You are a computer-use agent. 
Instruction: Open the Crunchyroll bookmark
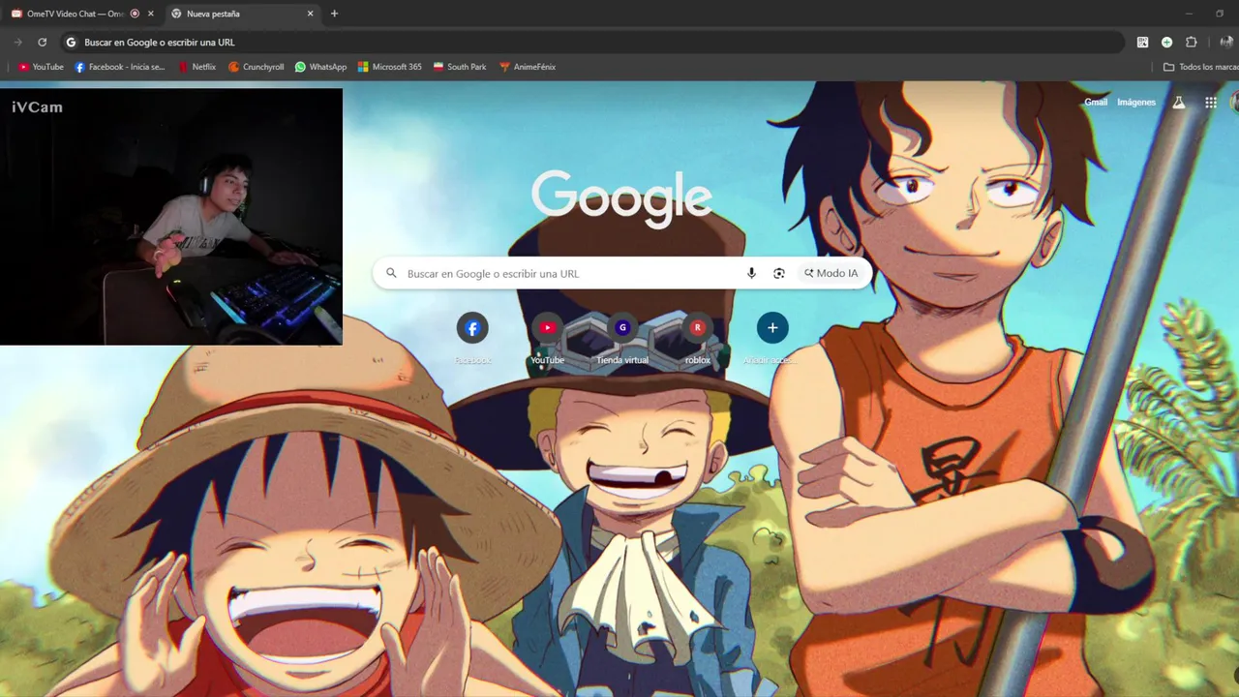click(x=257, y=67)
